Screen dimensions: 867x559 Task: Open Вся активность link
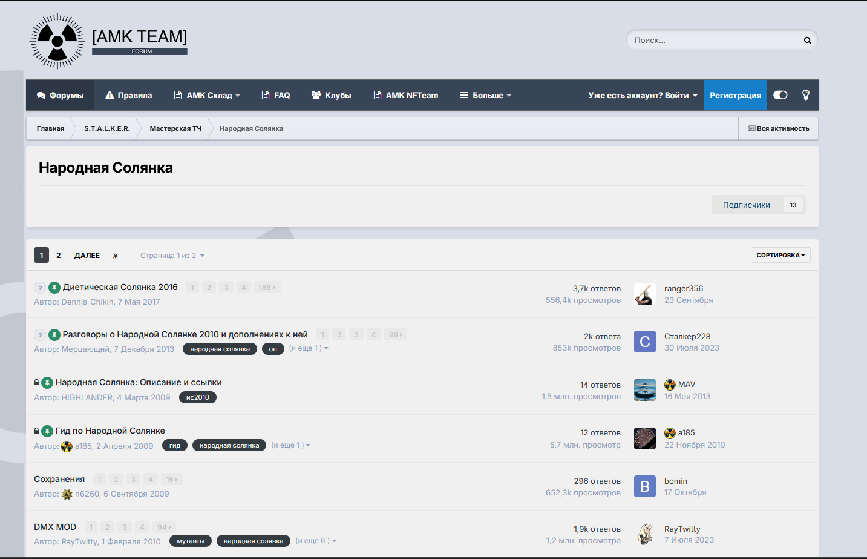(779, 128)
